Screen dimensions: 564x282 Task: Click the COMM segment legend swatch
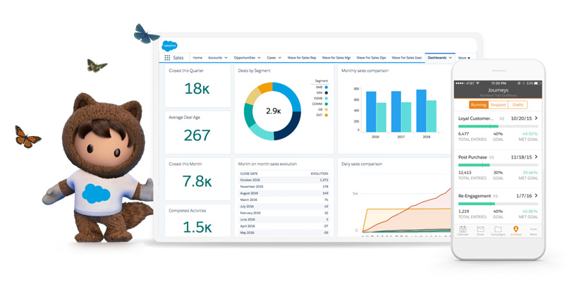point(326,104)
